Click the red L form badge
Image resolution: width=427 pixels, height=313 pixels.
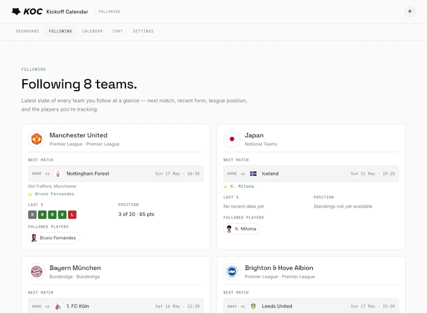click(72, 214)
